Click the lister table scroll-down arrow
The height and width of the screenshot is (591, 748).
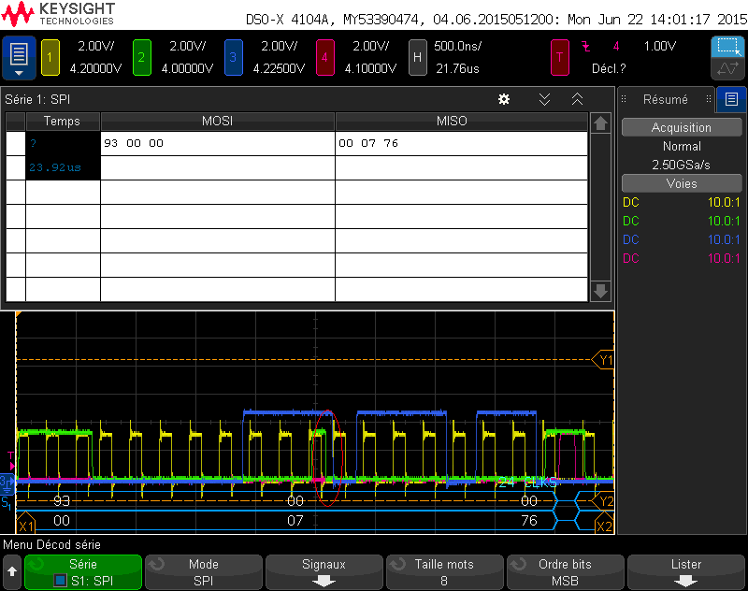(599, 293)
